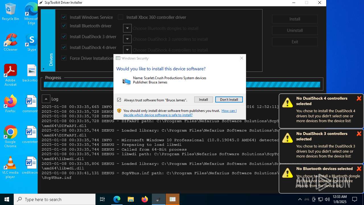This screenshot has width=364, height=205.
Task: Open Task View in the taskbar
Action: pos(102,199)
